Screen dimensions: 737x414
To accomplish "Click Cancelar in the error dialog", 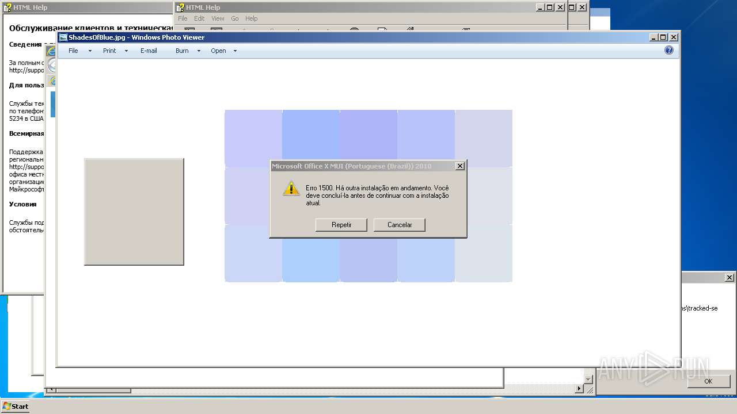I will point(400,225).
